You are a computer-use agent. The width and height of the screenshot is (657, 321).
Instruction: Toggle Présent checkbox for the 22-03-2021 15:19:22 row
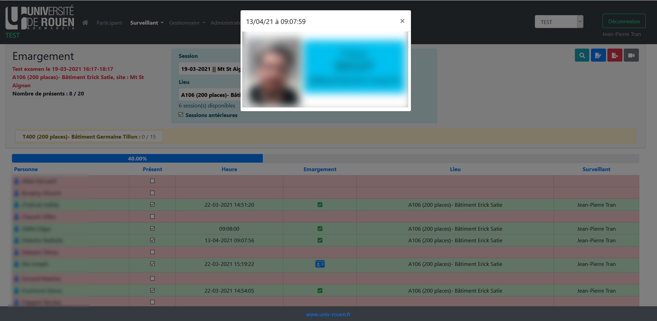(153, 264)
